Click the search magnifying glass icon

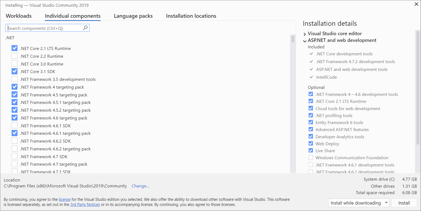(85, 28)
